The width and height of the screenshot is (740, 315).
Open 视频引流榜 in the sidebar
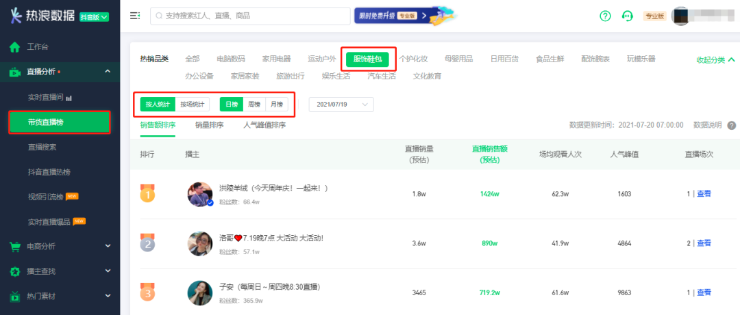pyautogui.click(x=46, y=197)
